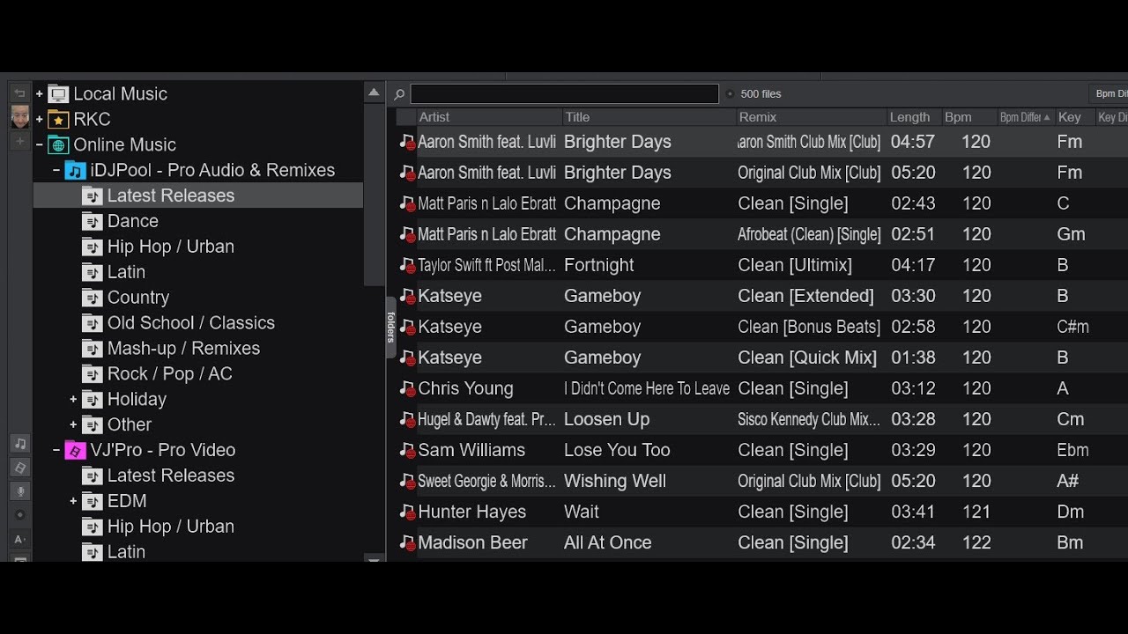Viewport: 1128px width, 634px height.
Task: Collapse the Online Music node
Action: tap(39, 144)
